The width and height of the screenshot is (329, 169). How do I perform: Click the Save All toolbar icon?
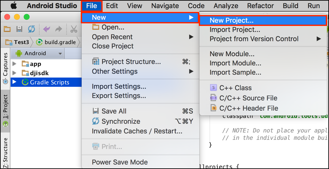point(19,29)
